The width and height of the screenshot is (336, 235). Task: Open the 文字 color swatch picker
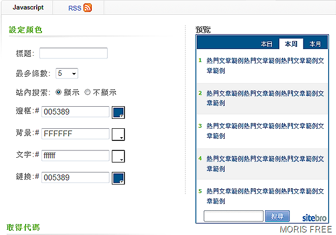coord(118,156)
